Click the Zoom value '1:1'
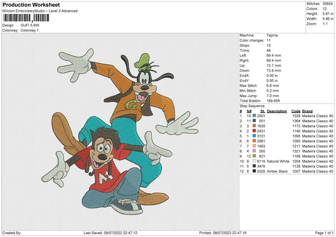Image resolution: width=336 pixels, height=237 pixels. pos(325,23)
